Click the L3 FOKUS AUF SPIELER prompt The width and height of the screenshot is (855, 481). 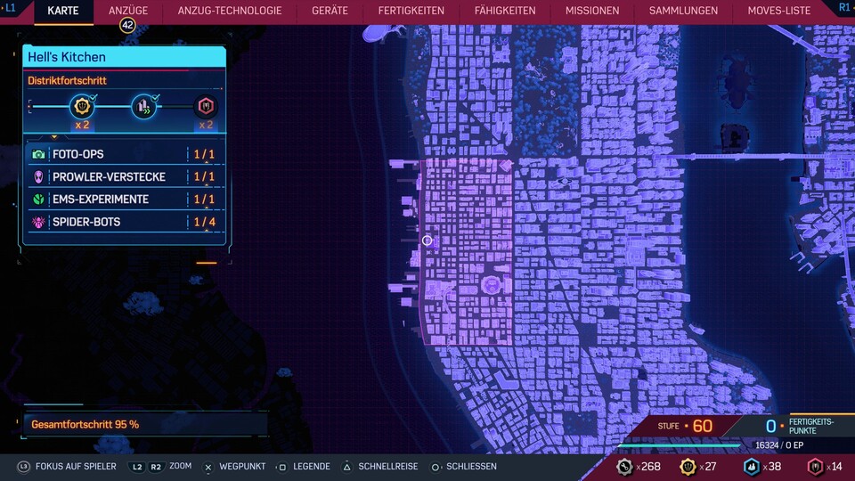point(67,467)
